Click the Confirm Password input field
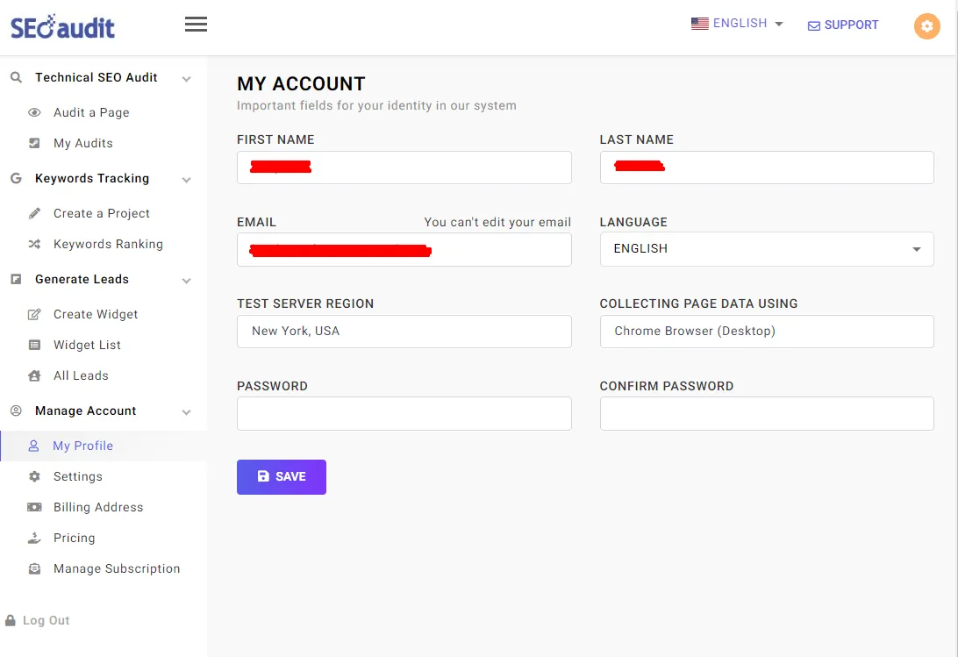This screenshot has width=958, height=657. 767,414
